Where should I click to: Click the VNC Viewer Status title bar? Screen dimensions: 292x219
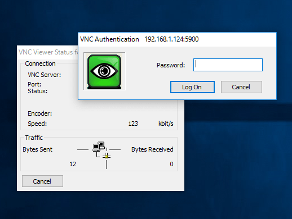[x=47, y=52]
